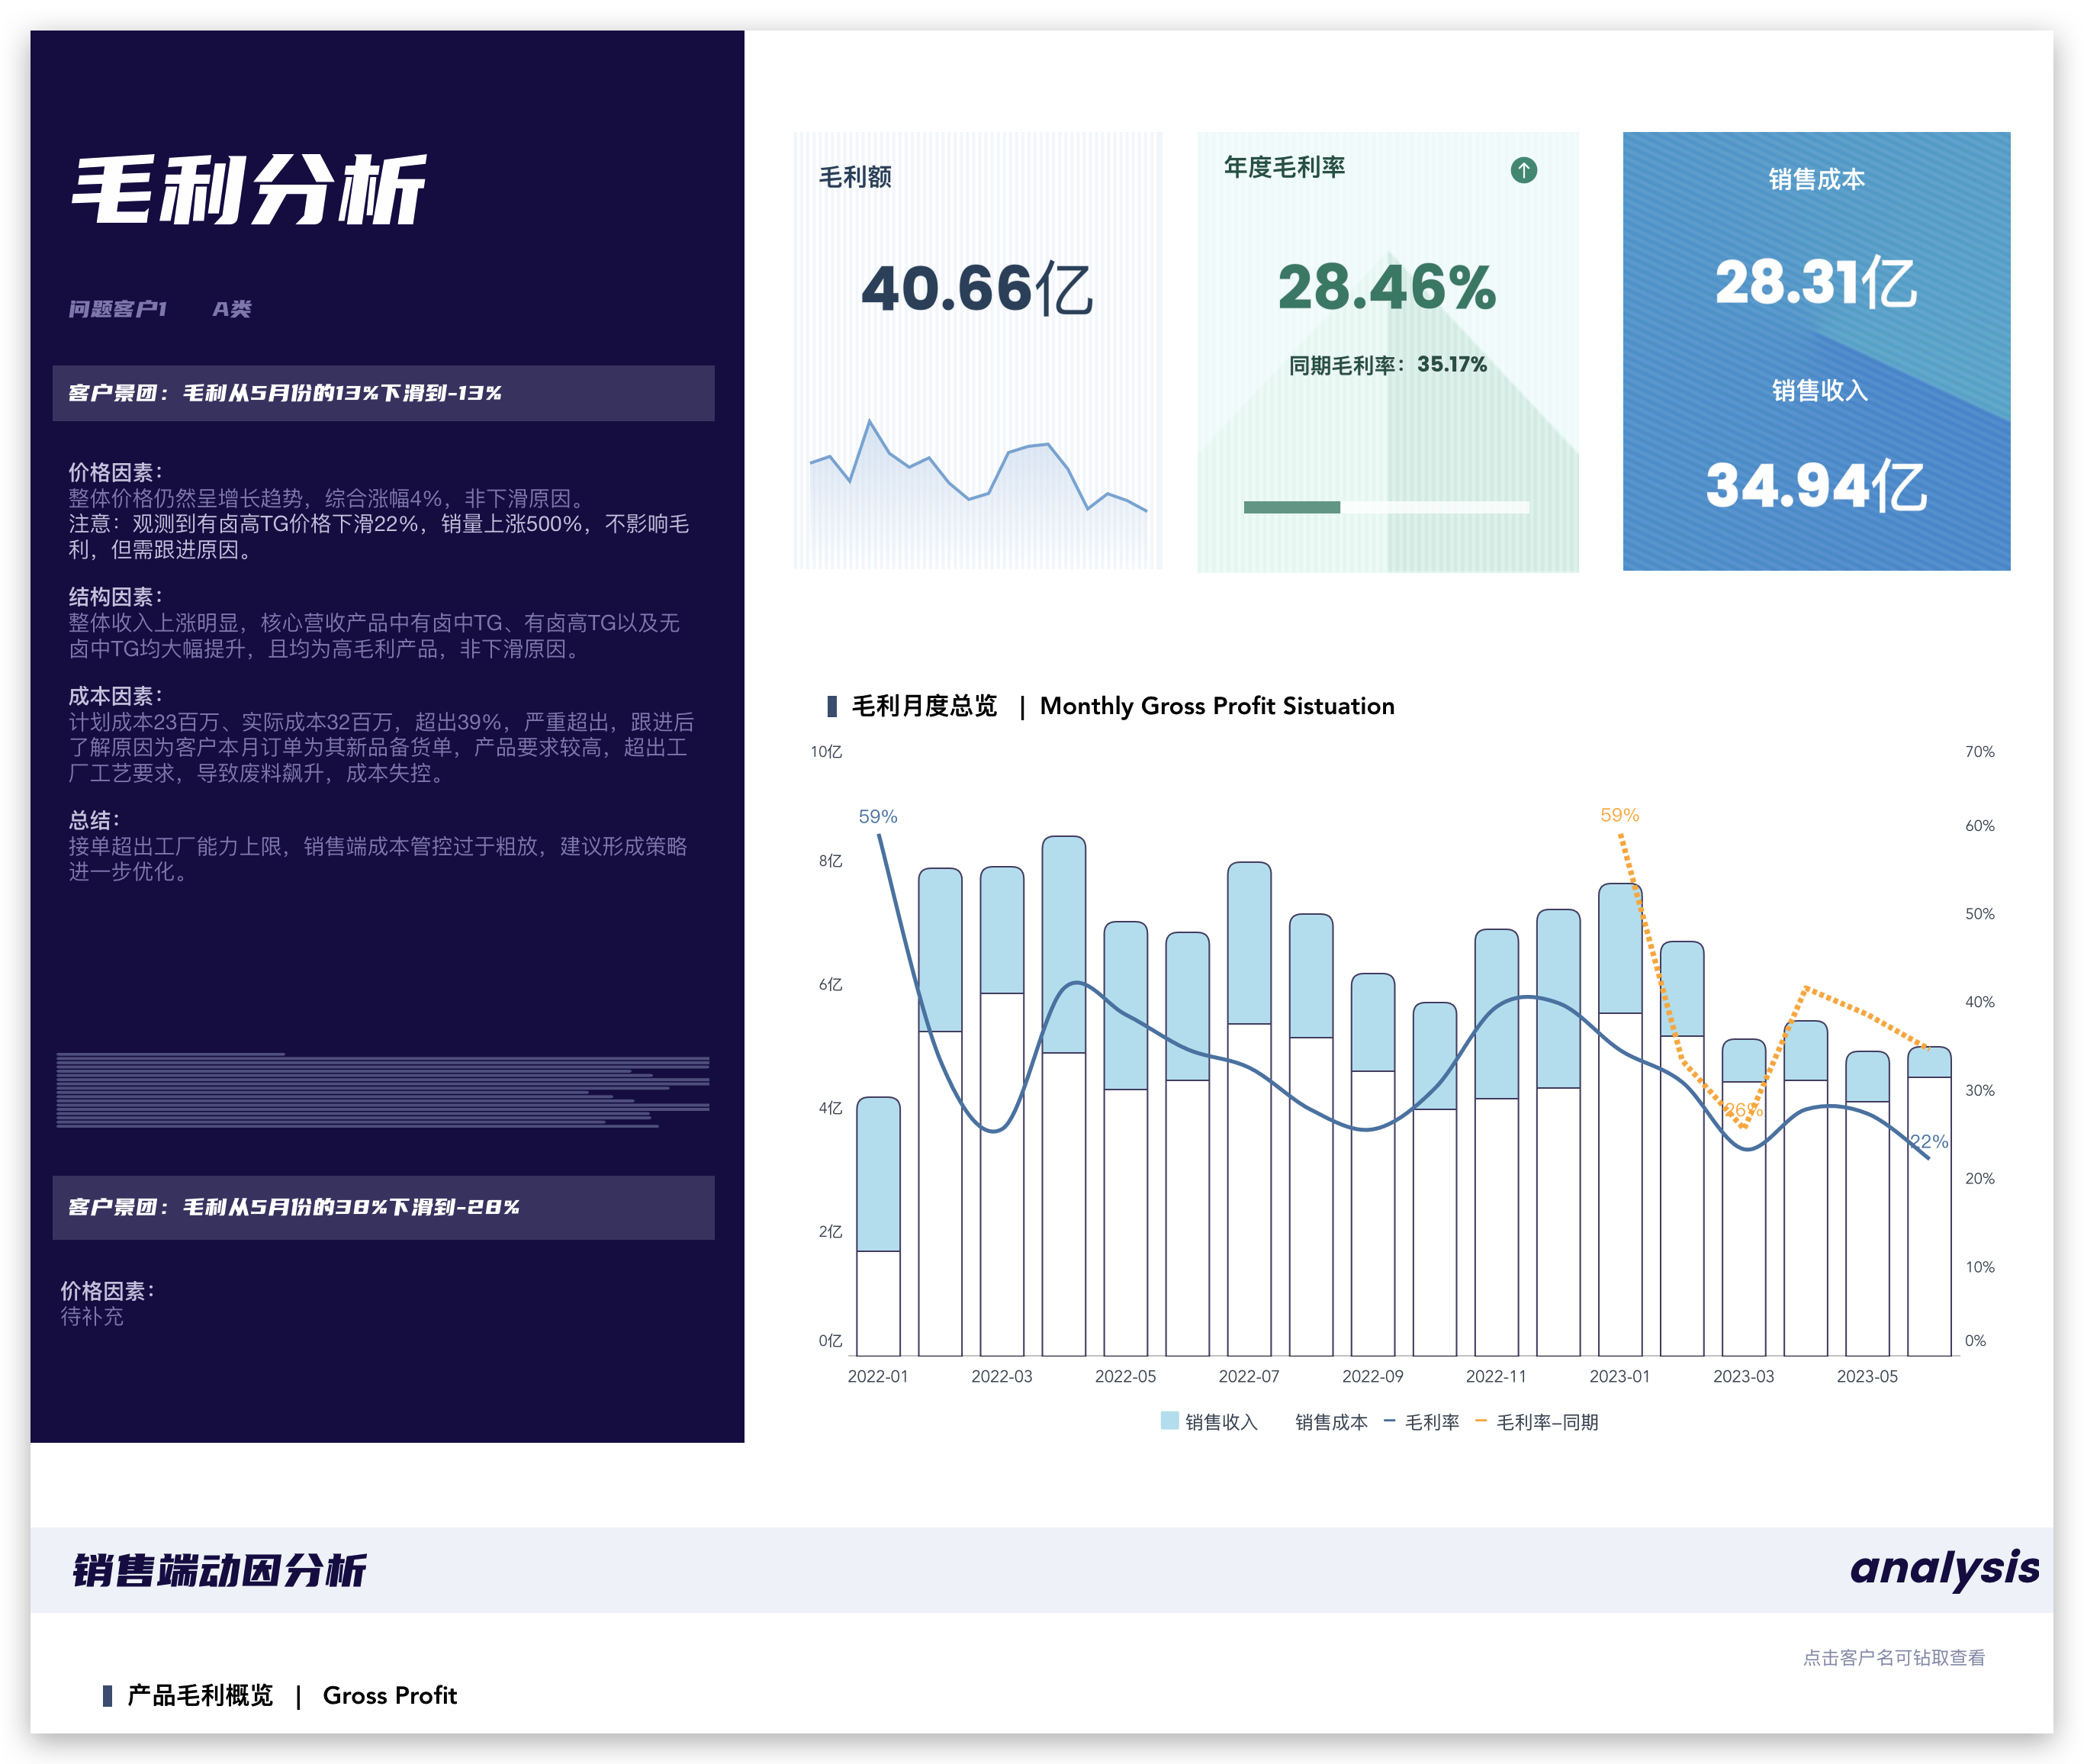Toggle 销售成本 series in chart legend
2084x1764 pixels.
(1330, 1422)
